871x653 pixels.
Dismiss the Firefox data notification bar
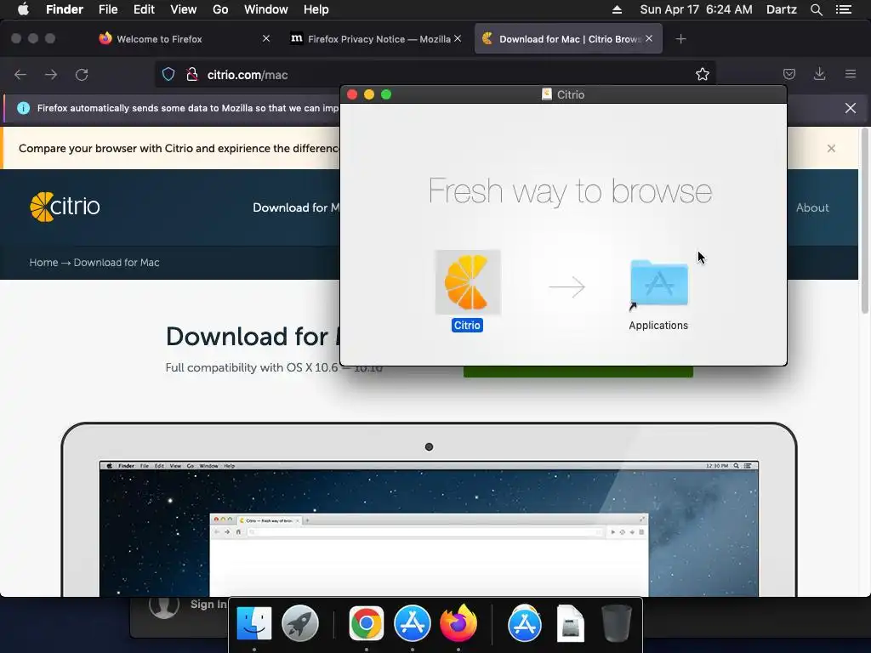pos(851,108)
